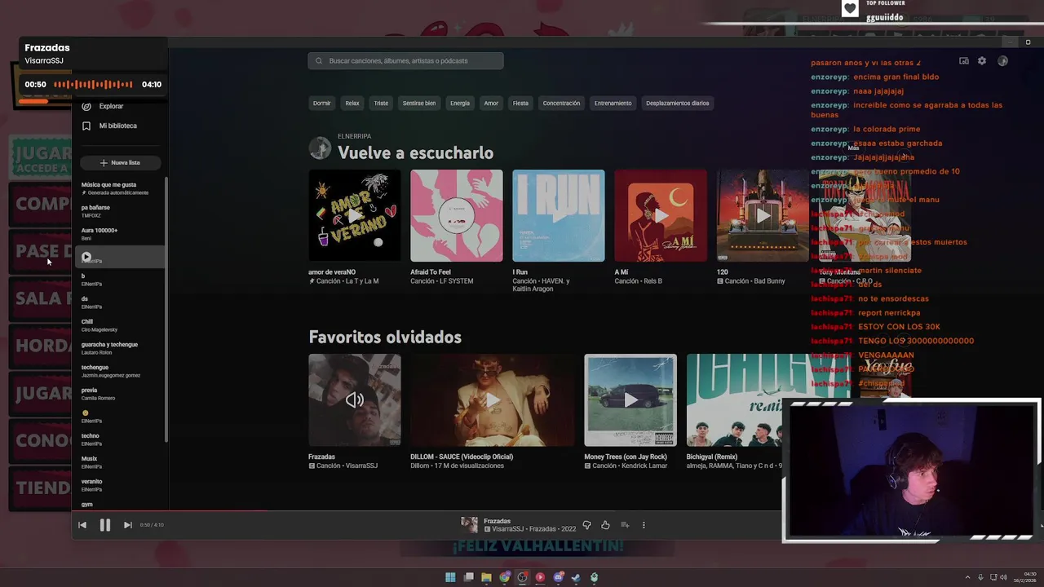
Task: Play the amor de veraNO cover
Action: point(354,215)
